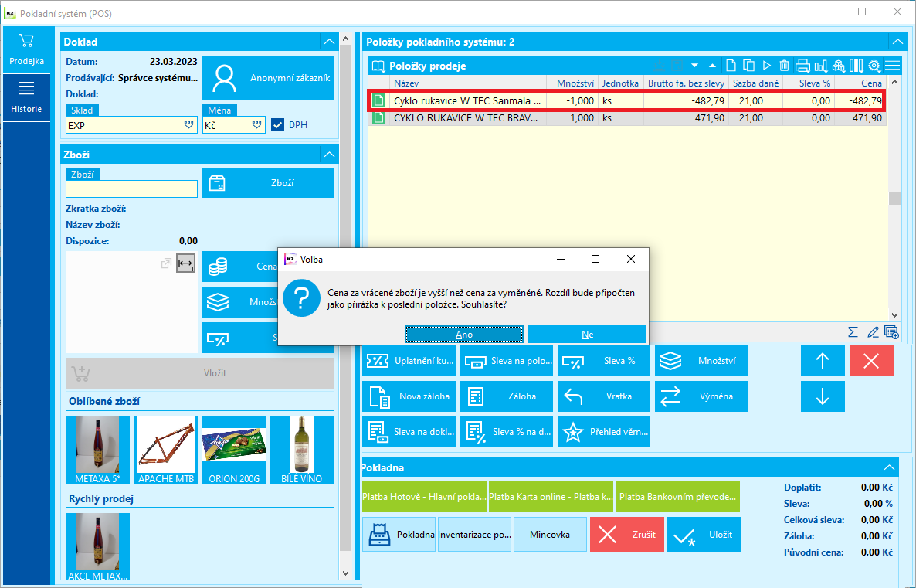This screenshot has height=588, width=916.
Task: Select the Anonymní zákazník customer button
Action: click(x=268, y=78)
